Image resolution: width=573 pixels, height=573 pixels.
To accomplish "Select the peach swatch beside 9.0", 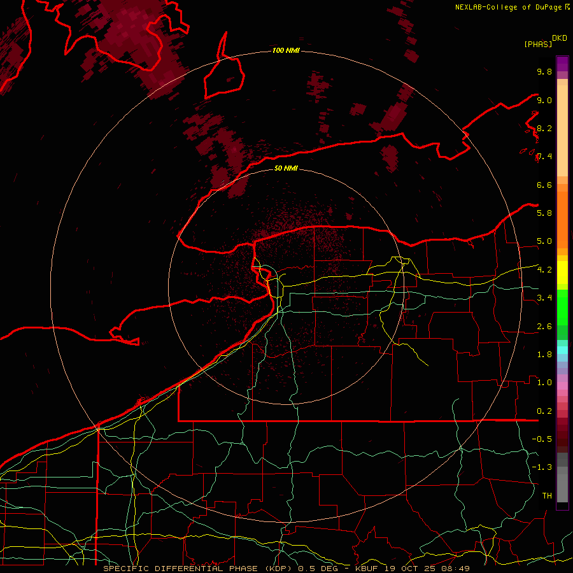I will (x=562, y=101).
